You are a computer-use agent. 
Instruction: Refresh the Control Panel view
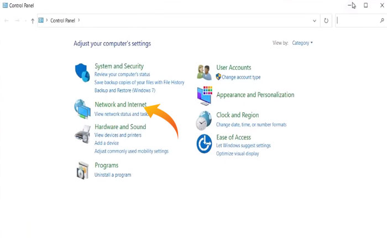[326, 20]
